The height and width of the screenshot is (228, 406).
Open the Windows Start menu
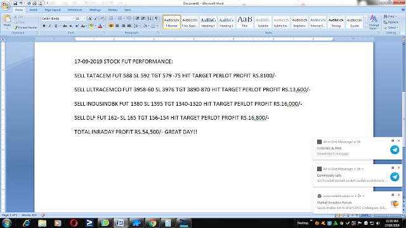click(6, 223)
